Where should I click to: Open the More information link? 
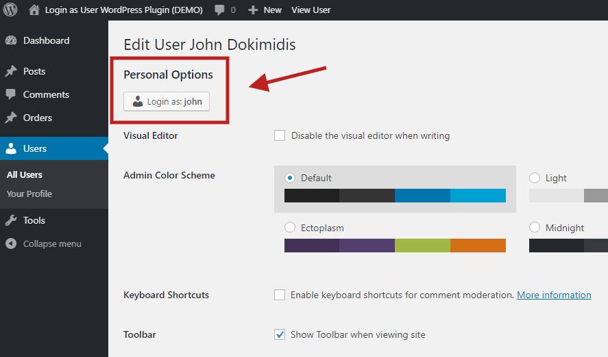554,295
